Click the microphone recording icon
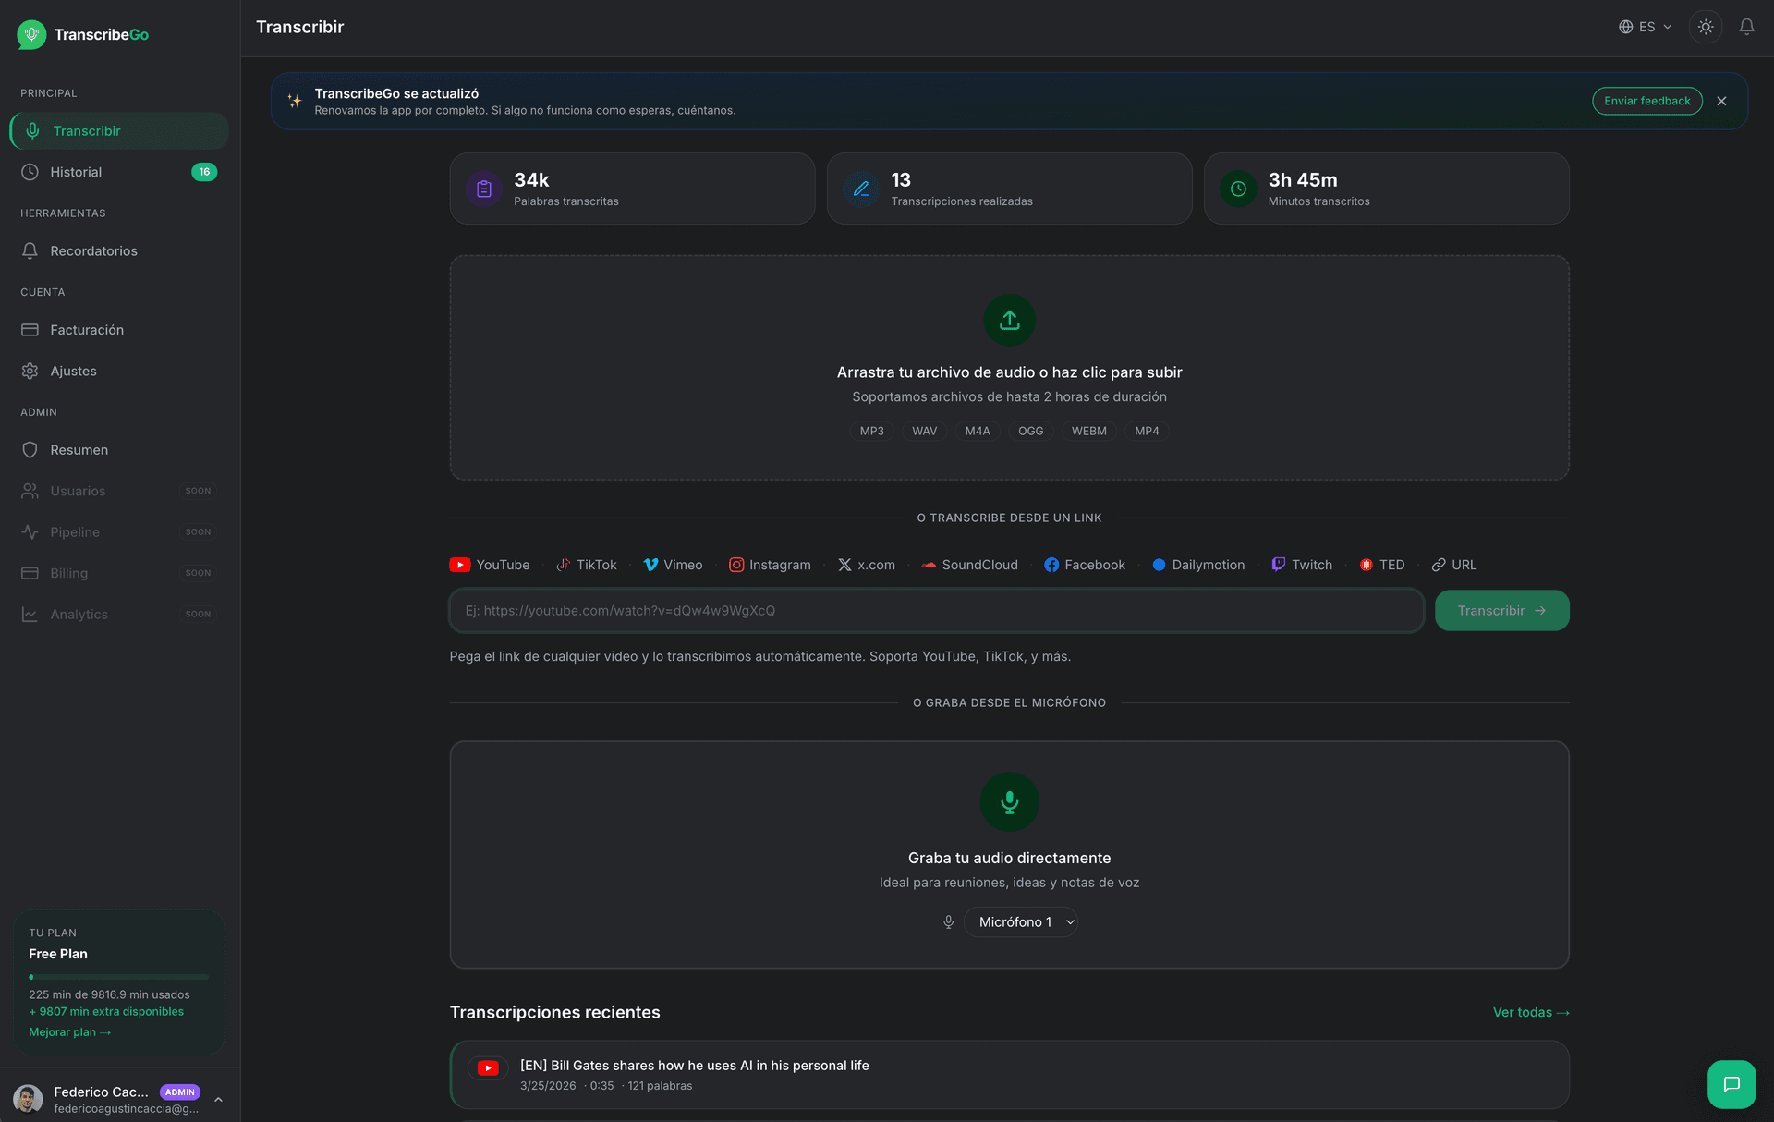 1009,802
